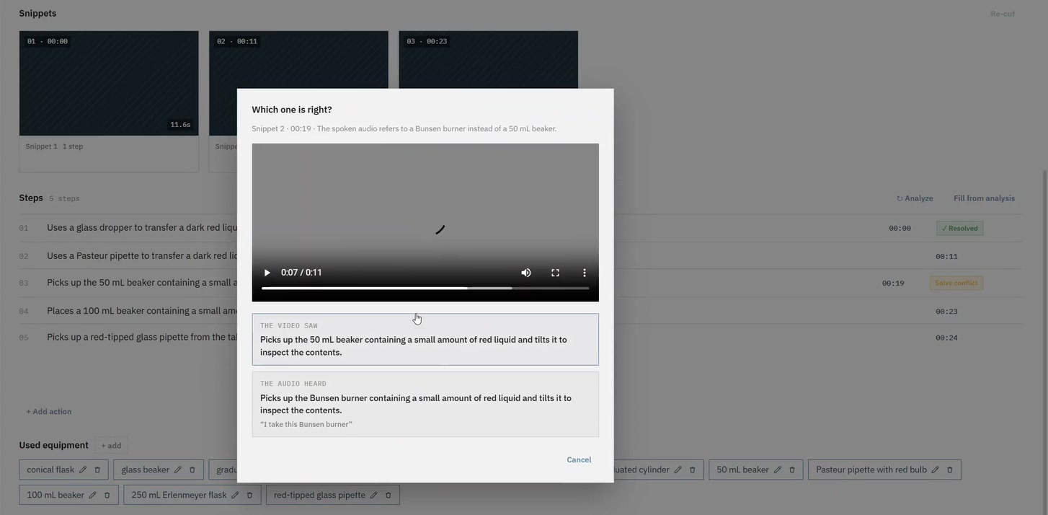Click Resolved badge on step 01
Viewport: 1048px width, 515px height.
coord(959,228)
